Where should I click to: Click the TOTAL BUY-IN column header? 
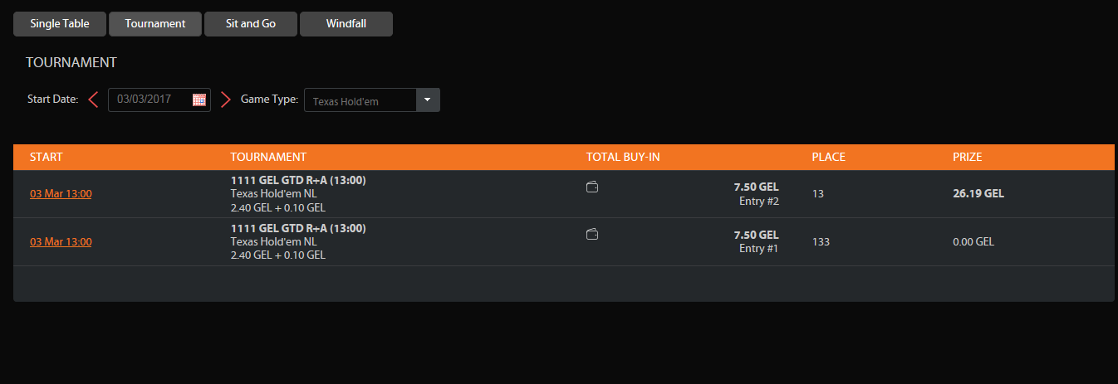point(623,157)
